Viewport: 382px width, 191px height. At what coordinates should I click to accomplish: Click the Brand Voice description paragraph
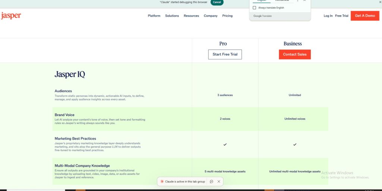pos(100,121)
